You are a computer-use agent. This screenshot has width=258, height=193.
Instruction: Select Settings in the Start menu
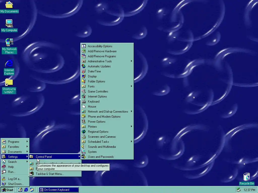[x=15, y=157]
